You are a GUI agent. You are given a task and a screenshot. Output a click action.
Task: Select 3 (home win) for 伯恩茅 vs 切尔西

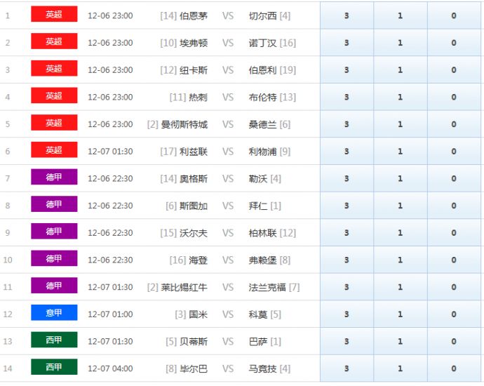[x=347, y=15]
